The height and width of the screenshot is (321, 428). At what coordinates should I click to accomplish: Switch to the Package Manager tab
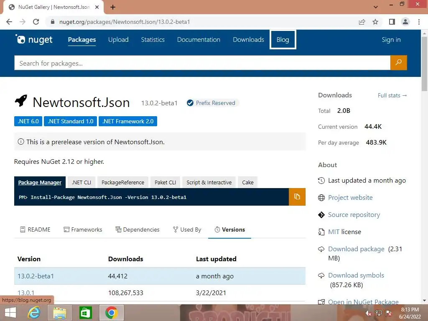pos(40,182)
